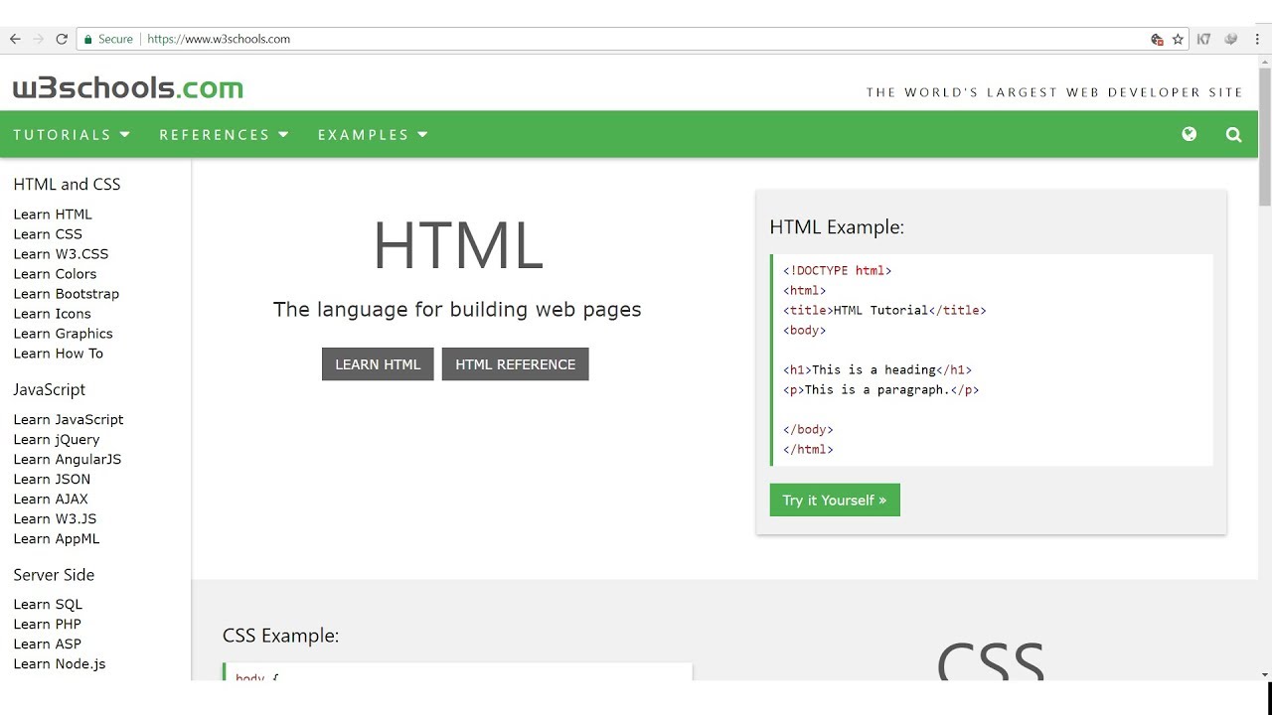Select Learn Bootstrap in the sidebar
The image size is (1272, 715).
[x=67, y=294]
